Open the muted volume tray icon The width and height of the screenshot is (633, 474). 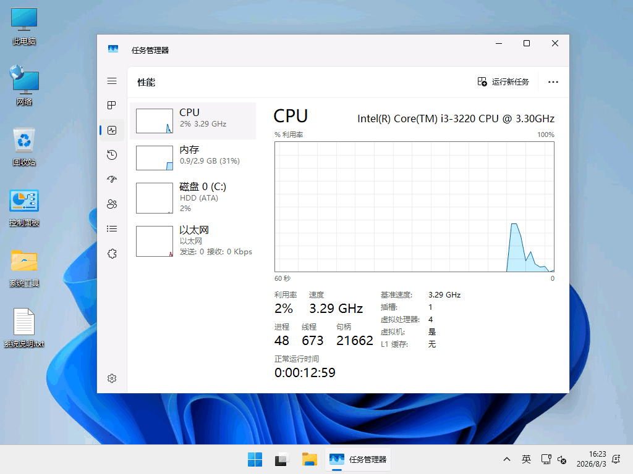562,459
